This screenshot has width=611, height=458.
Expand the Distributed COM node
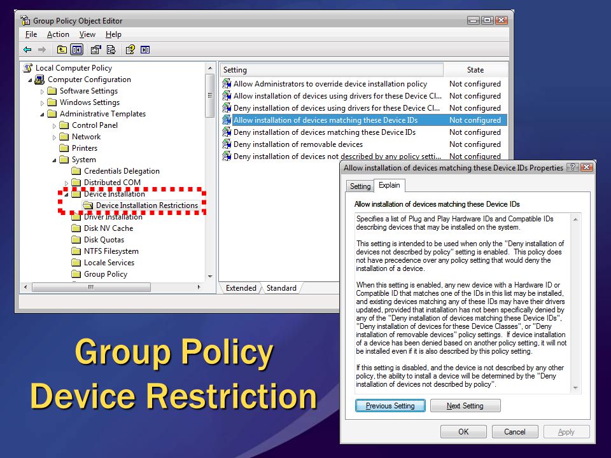pyautogui.click(x=66, y=183)
